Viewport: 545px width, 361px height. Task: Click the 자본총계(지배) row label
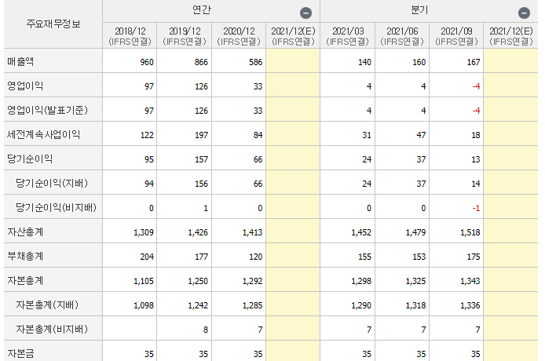(x=47, y=304)
